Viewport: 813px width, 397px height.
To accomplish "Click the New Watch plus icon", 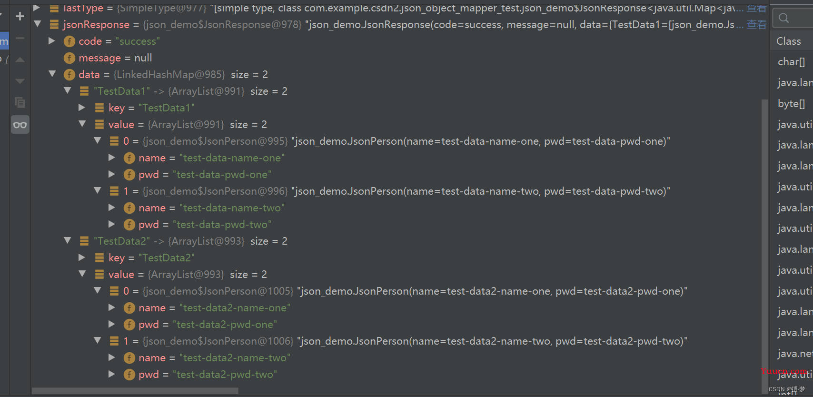I will 20,17.
